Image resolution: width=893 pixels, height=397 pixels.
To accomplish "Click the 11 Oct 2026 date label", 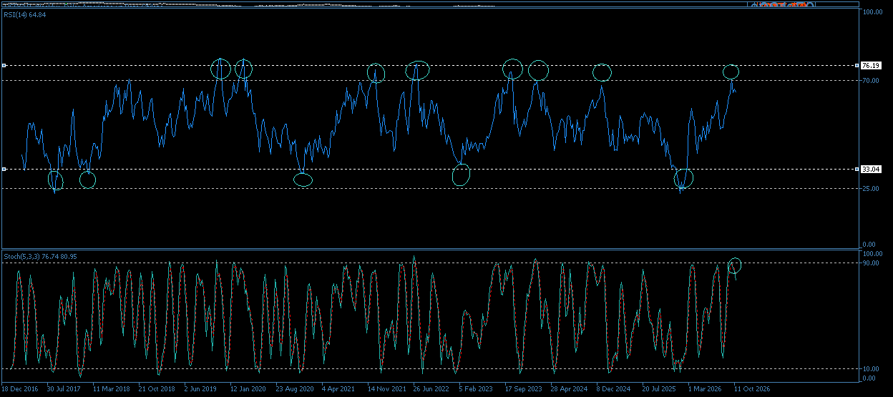I will pyautogui.click(x=752, y=389).
